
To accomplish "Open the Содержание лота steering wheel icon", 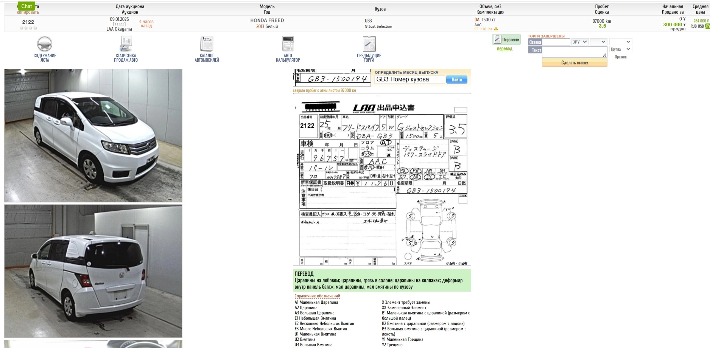I will tap(45, 44).
